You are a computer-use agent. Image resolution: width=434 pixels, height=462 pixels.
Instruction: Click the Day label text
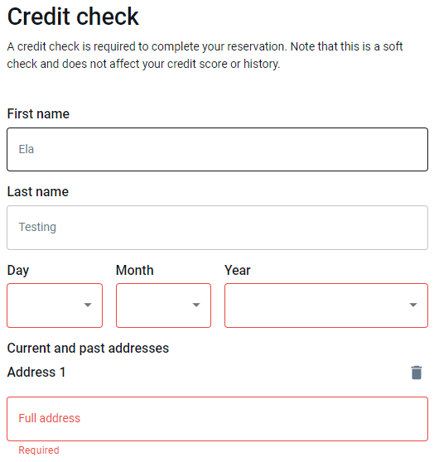click(x=18, y=271)
